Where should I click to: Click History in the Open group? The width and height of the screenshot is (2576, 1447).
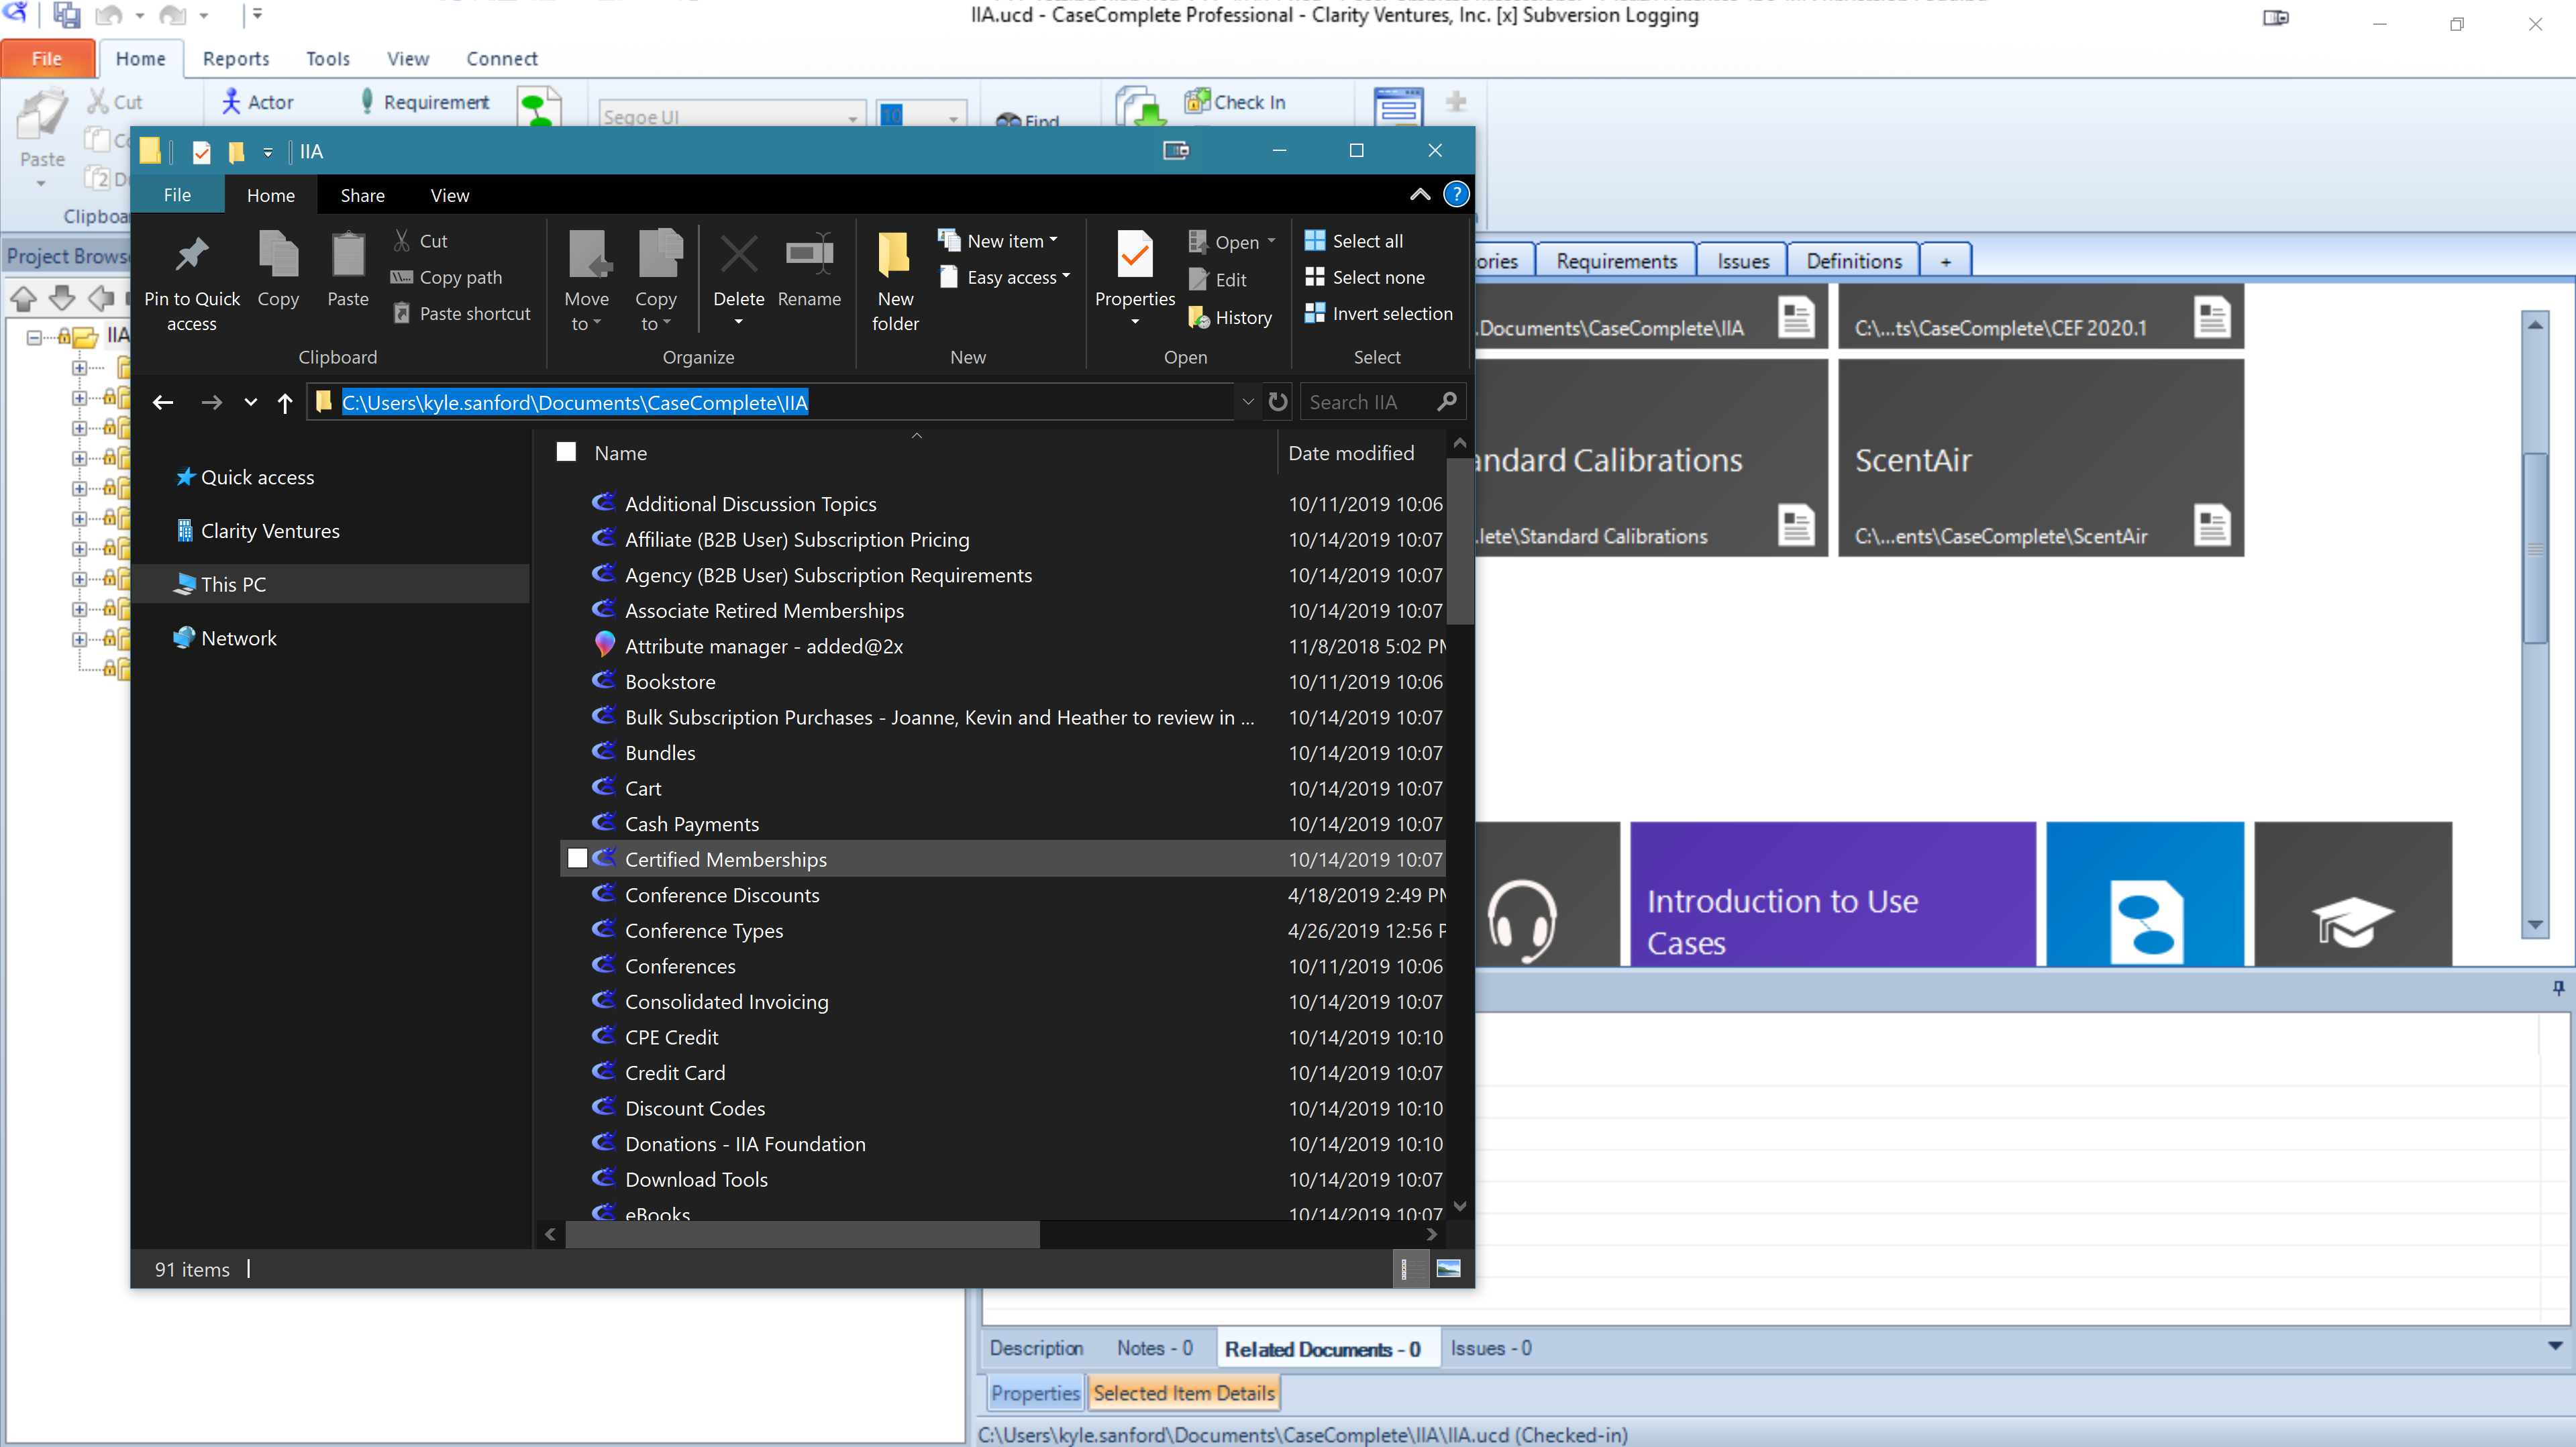coord(1230,317)
